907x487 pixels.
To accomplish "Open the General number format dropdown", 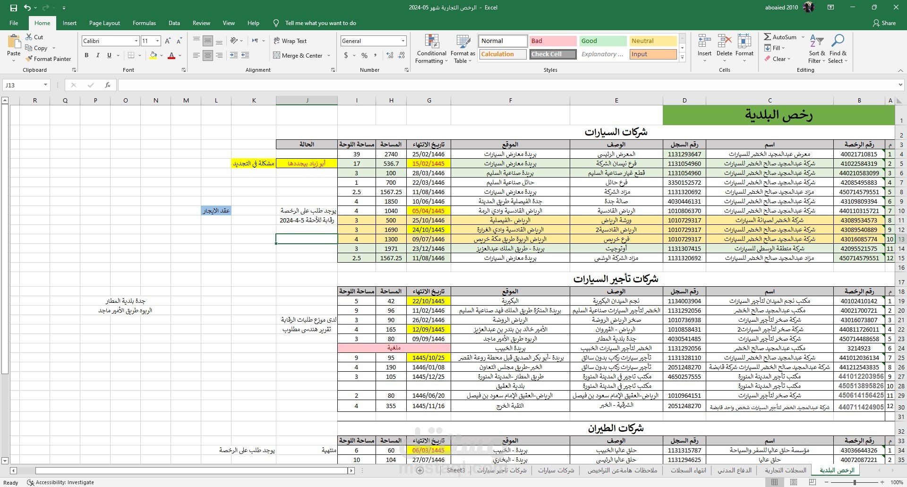I will tap(403, 41).
